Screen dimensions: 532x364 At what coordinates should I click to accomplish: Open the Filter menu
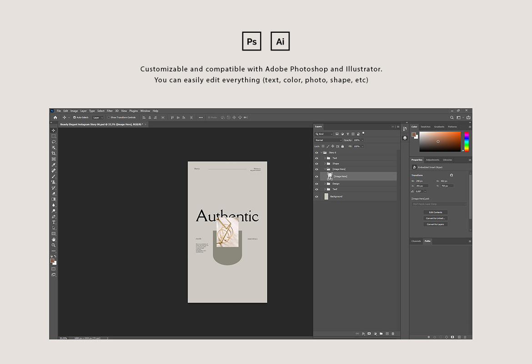coord(110,111)
